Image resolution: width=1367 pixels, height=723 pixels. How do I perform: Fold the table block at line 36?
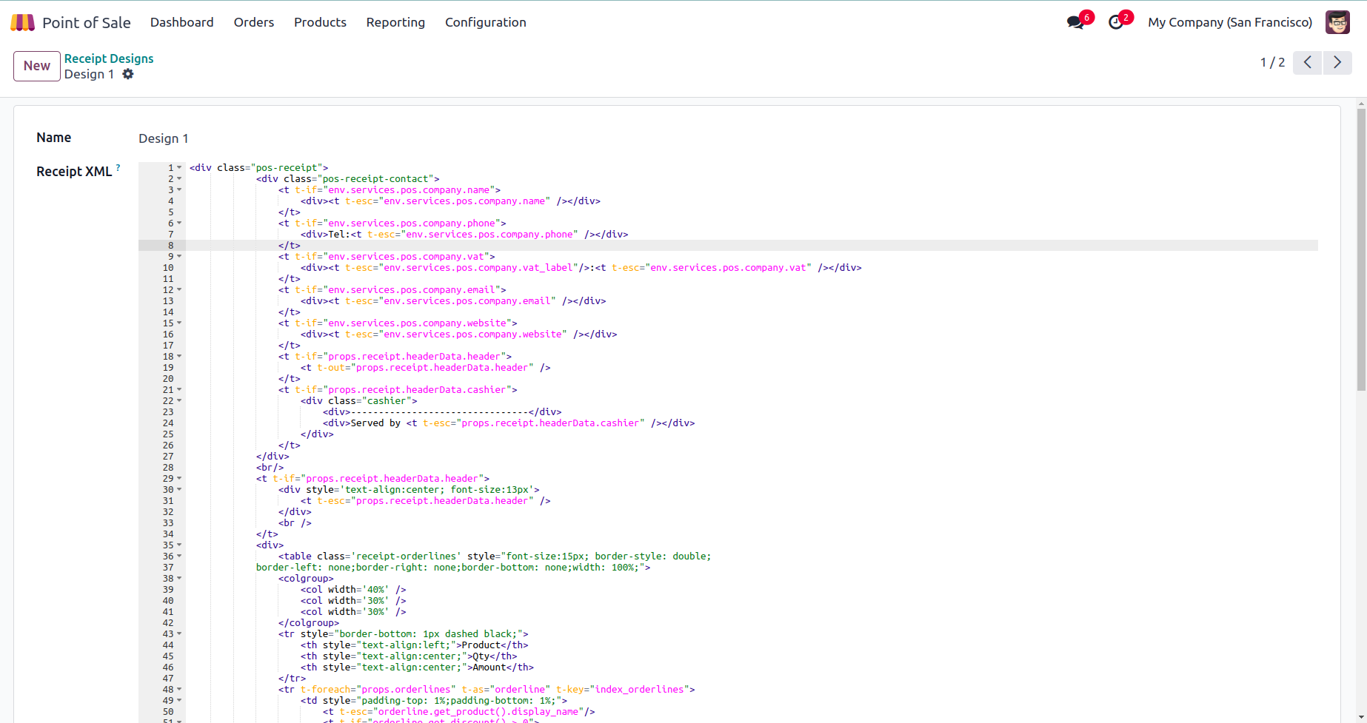[x=179, y=556]
